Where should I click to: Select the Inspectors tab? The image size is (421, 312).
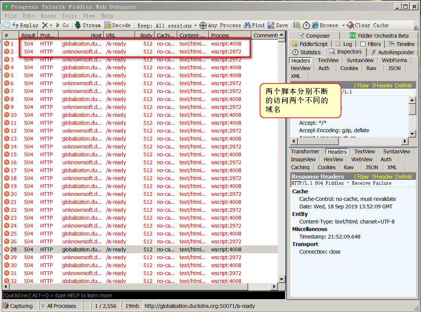click(345, 52)
